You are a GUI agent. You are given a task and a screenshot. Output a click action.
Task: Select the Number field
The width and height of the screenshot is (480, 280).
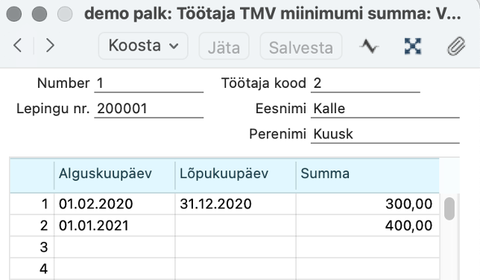coord(149,83)
